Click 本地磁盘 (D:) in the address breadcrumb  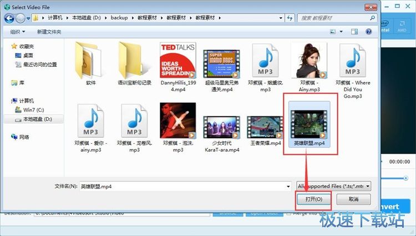point(86,18)
